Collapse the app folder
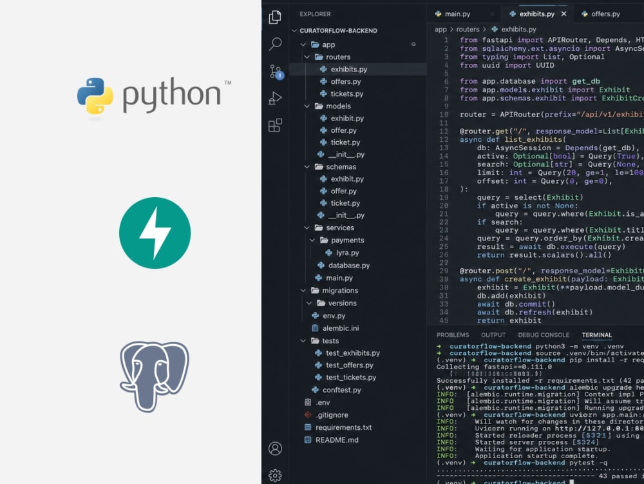The width and height of the screenshot is (644, 484). 303,44
